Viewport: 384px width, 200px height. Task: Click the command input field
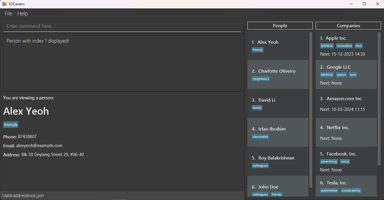coord(122,26)
